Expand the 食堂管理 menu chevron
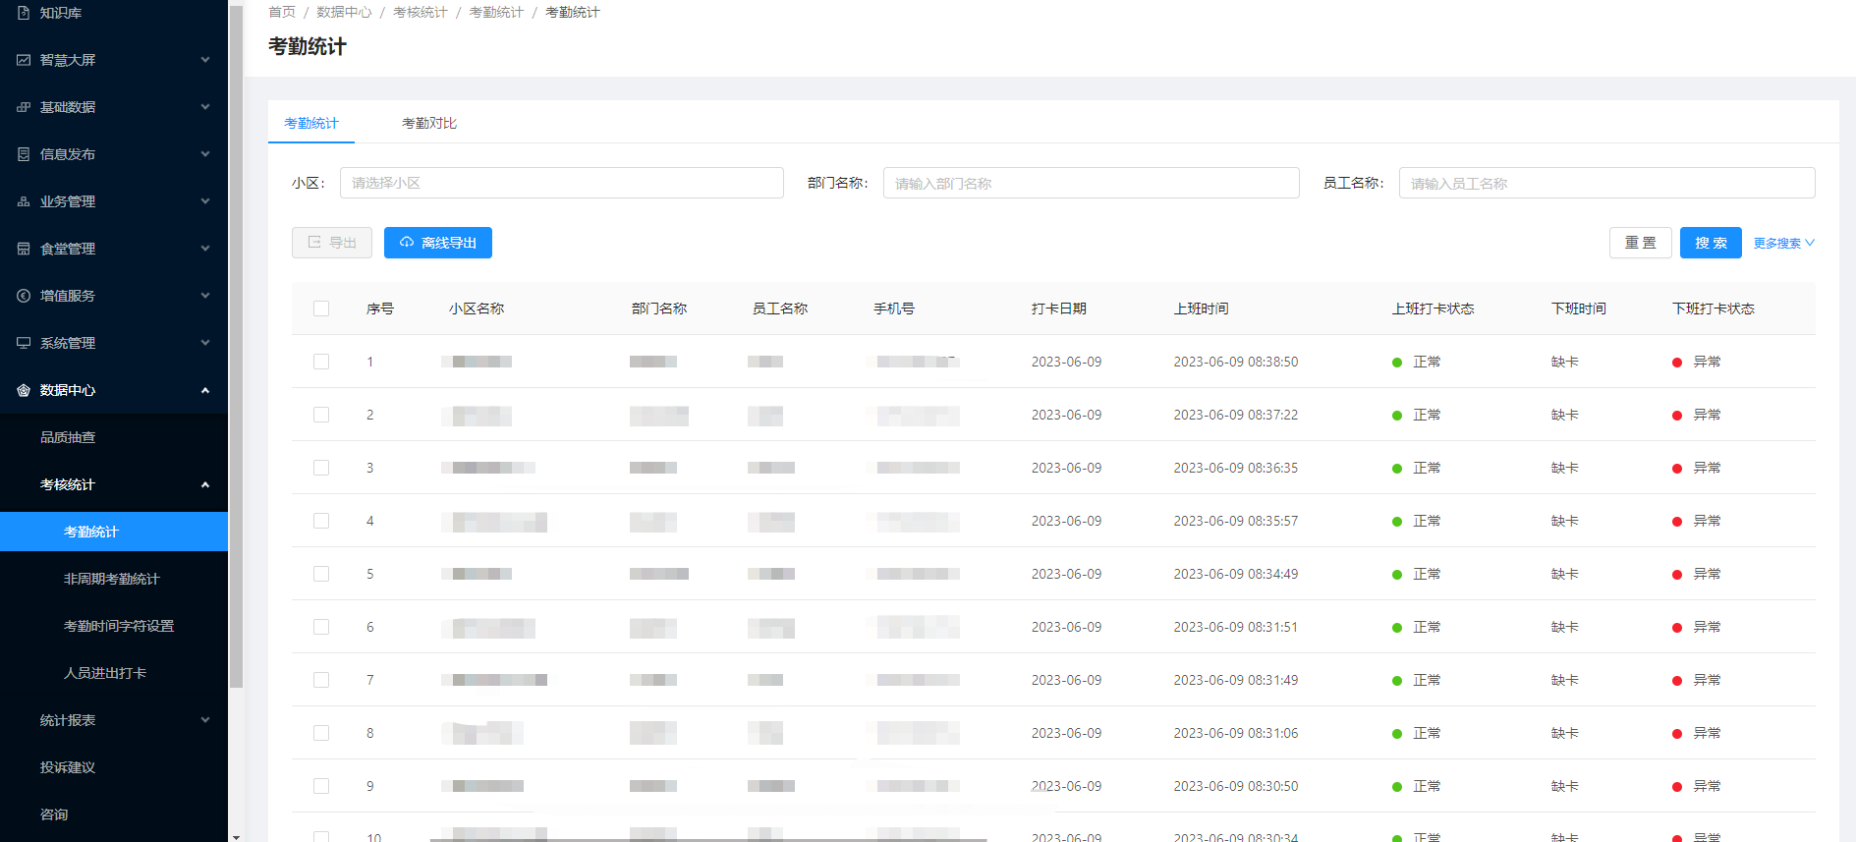This screenshot has width=1856, height=842. 205,249
